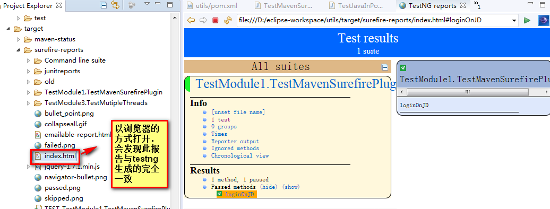Screen dimensions: 550x209
Task: Select collapseall.gif file
Action: [66, 124]
